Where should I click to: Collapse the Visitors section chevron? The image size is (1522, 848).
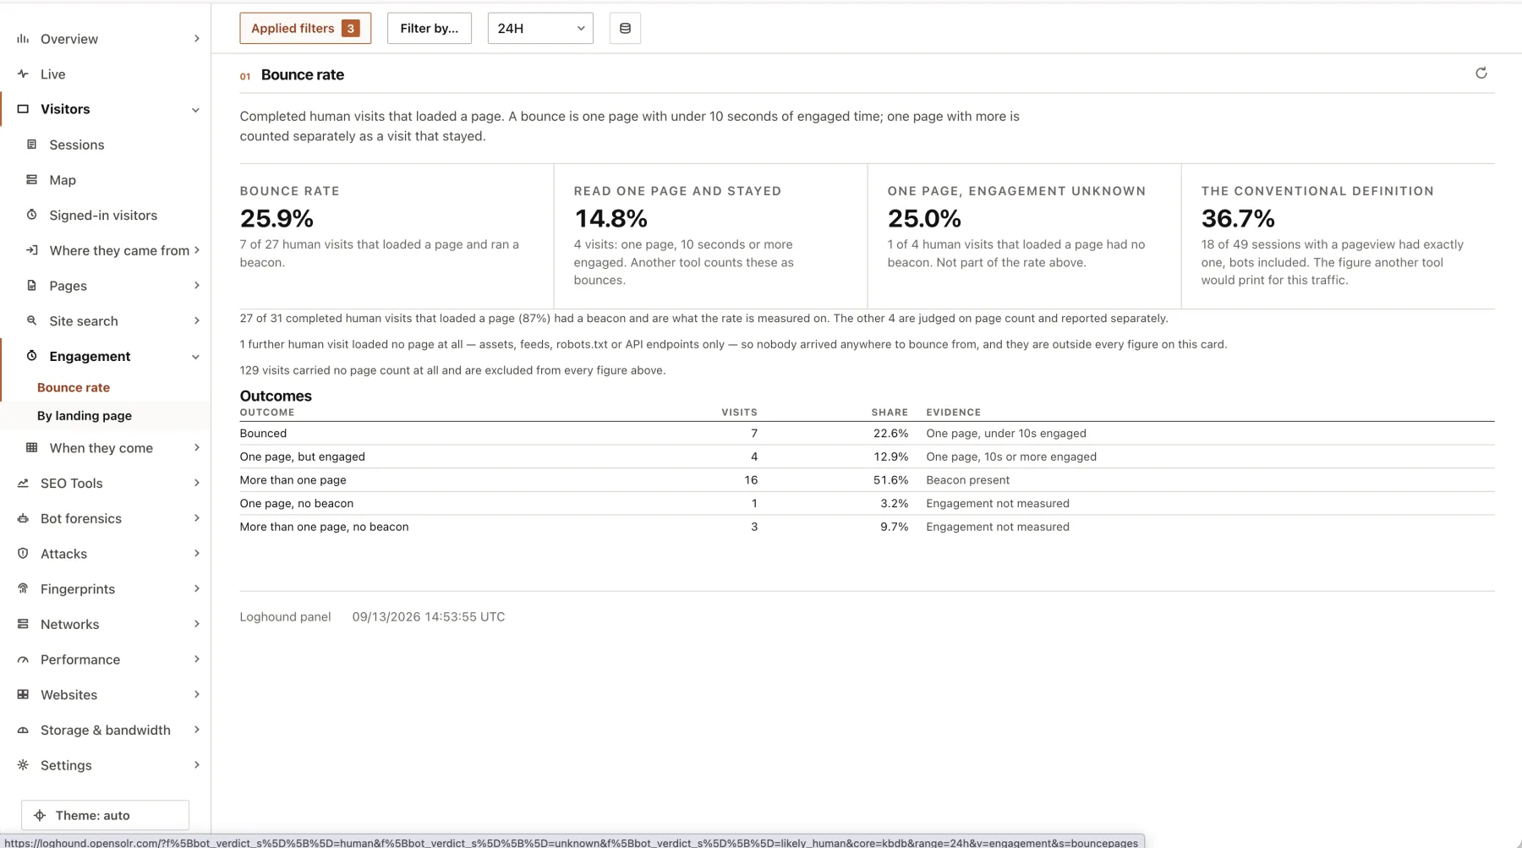[x=195, y=110]
